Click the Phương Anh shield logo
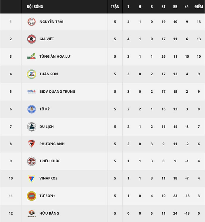Viewport: 205px width, 222px height. (x=31, y=144)
